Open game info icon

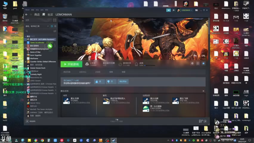pyautogui.click(x=198, y=63)
